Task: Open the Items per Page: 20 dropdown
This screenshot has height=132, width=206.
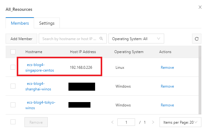Action: click(180, 122)
